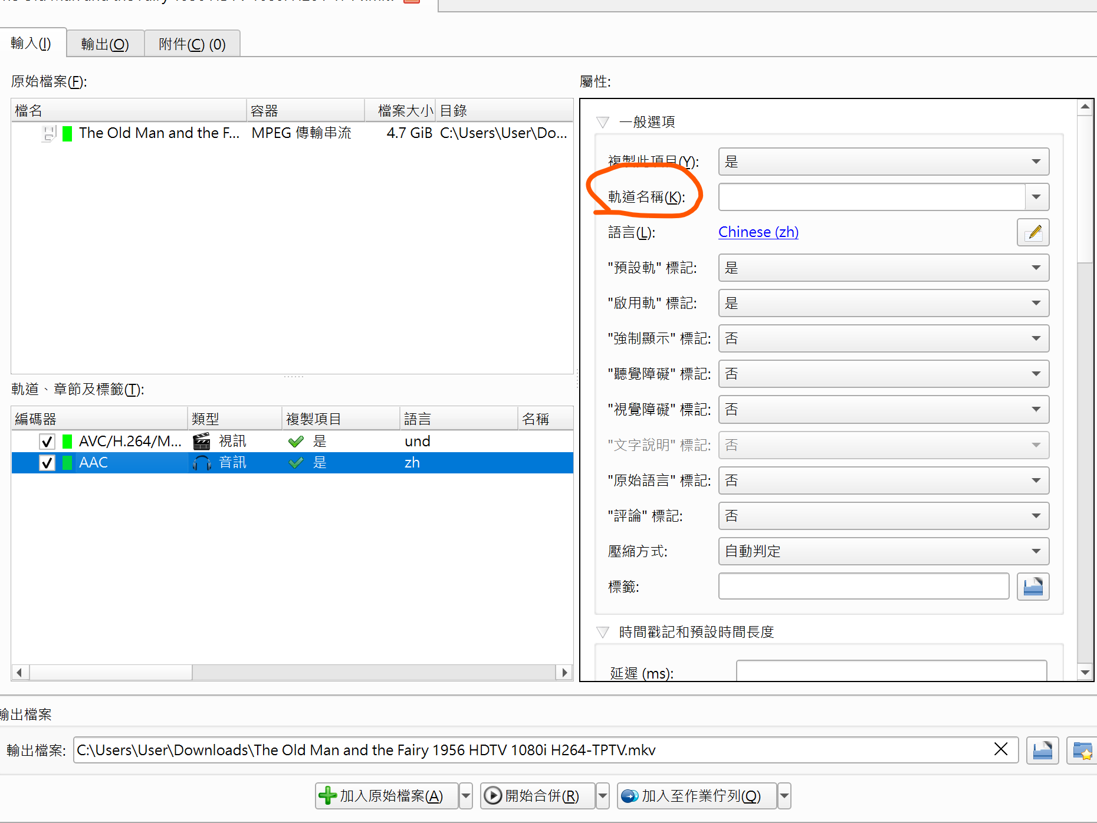
Task: Click the play icon on 開始合併 button
Action: click(x=493, y=795)
